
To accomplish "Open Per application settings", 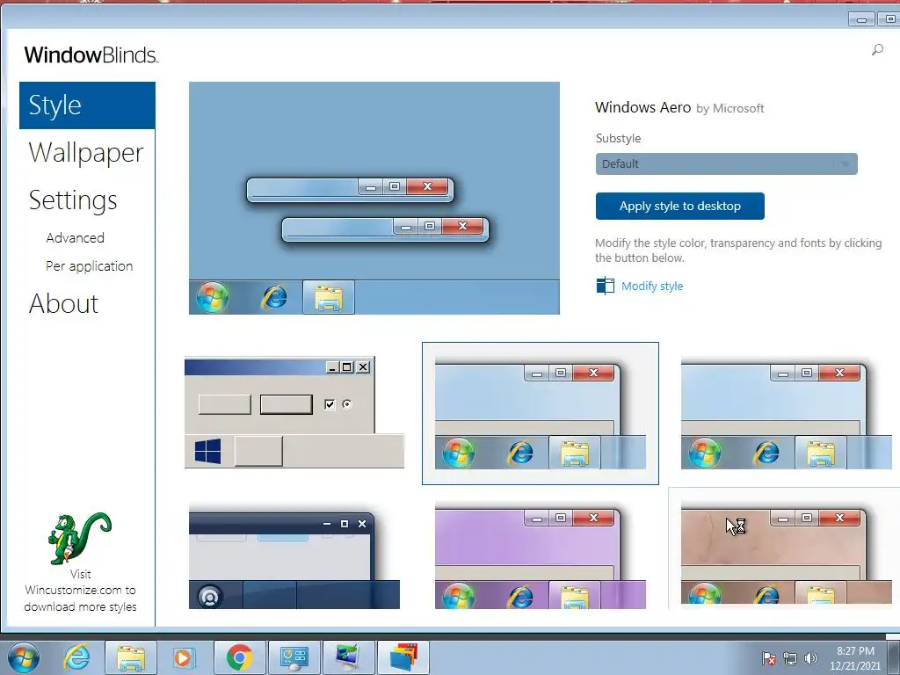I will tap(89, 266).
